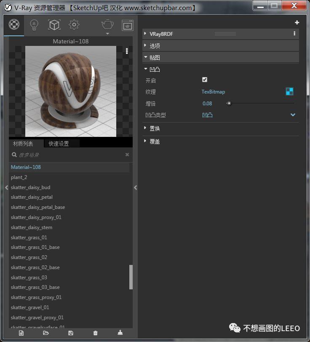Open the render options arrow under teapot
The height and width of the screenshot is (342, 310).
pyautogui.click(x=107, y=34)
